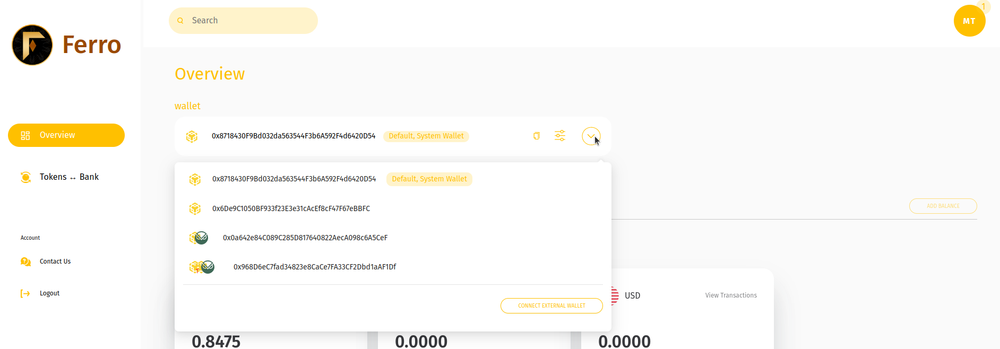Click the Overview grid icon in sidebar
1000x349 pixels.
pos(25,135)
